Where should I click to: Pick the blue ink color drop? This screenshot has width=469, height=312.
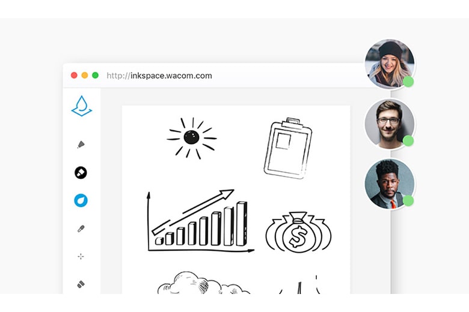click(81, 200)
